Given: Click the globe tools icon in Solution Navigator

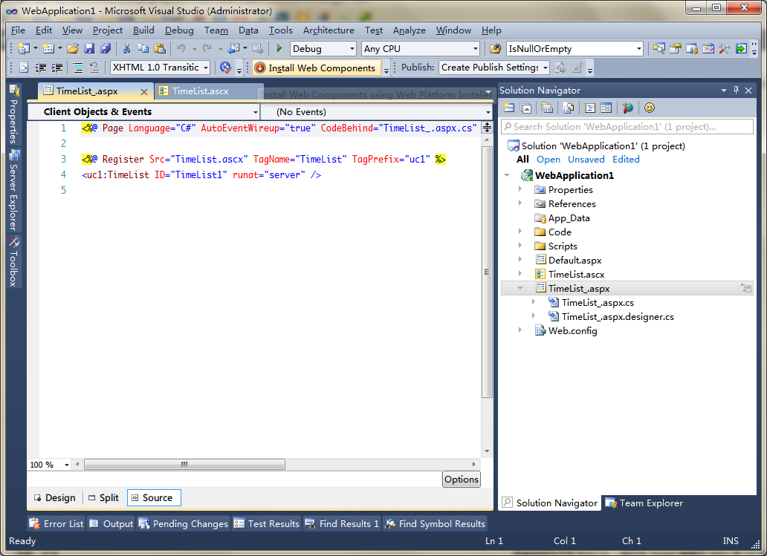Looking at the screenshot, I should (x=627, y=108).
